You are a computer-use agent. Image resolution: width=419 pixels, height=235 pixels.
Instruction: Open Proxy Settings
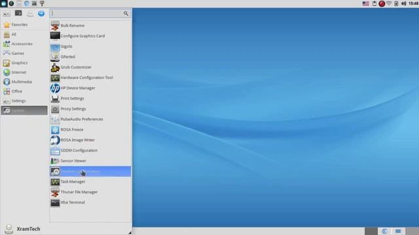coord(90,109)
